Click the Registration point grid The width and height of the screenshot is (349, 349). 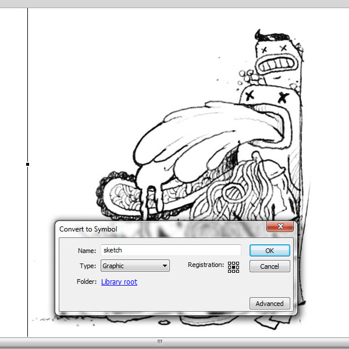[233, 267]
